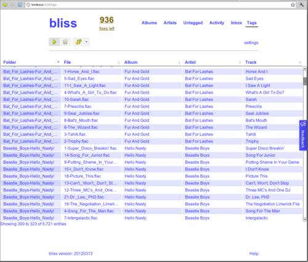This screenshot has height=262, width=308.
Task: Reload the page with refresh icon
Action: pyautogui.click(x=20, y=4)
